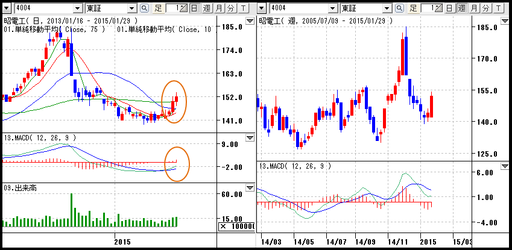This screenshot has height=250, width=512.
Task: Click the search magnifier icon in left chart toolbar
Action: tap(144, 8)
